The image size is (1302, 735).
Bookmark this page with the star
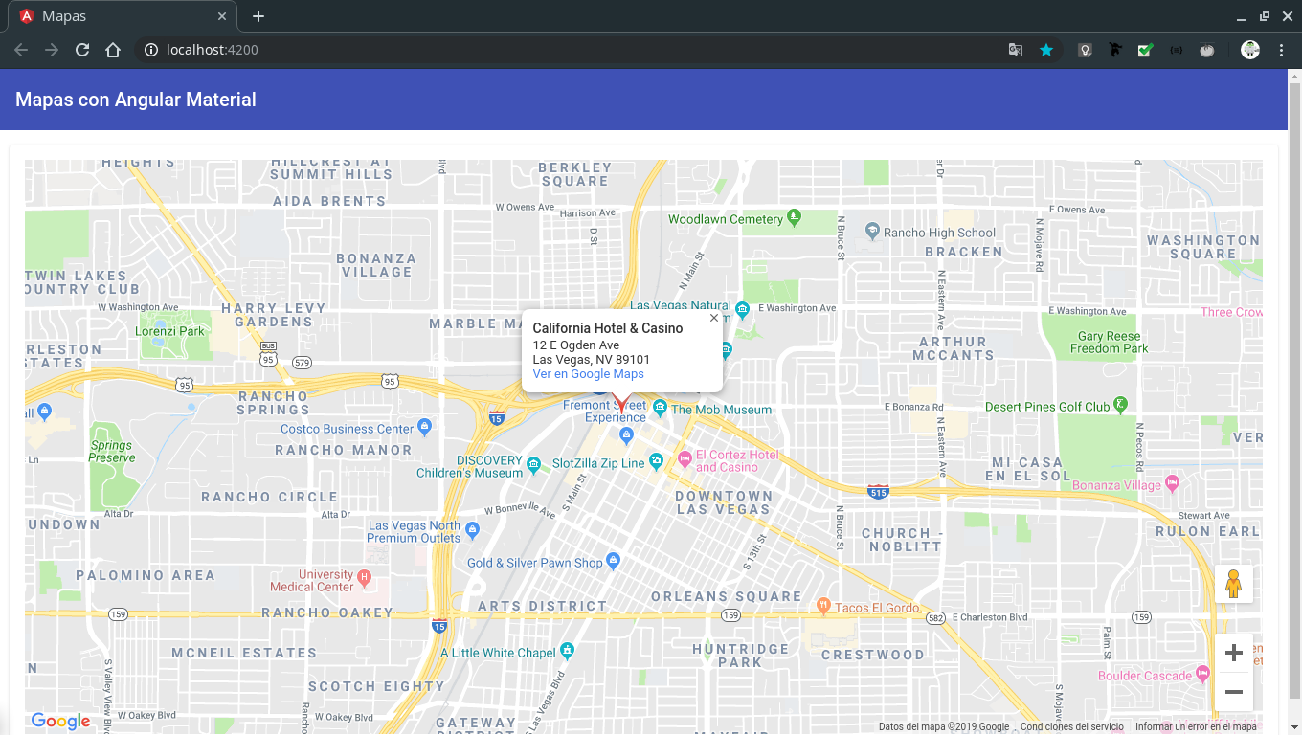[x=1046, y=50]
